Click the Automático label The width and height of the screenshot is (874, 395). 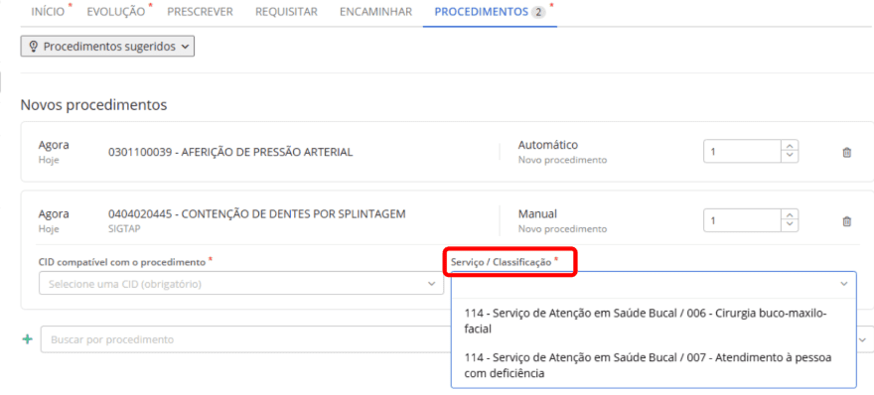548,145
